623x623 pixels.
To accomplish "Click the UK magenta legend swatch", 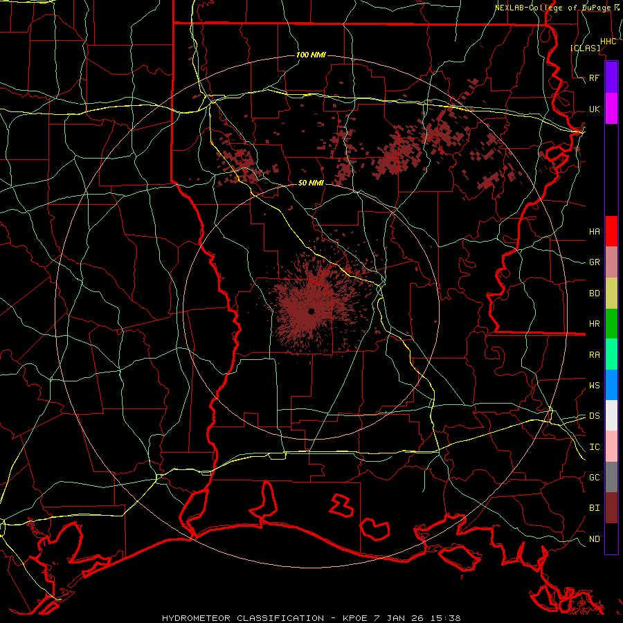I will click(x=611, y=109).
